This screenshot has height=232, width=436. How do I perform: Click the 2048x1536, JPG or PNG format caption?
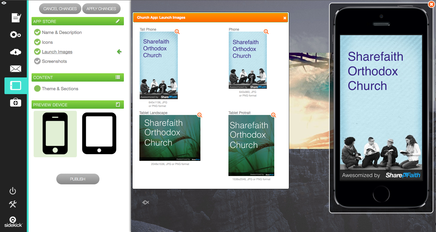[170, 164]
